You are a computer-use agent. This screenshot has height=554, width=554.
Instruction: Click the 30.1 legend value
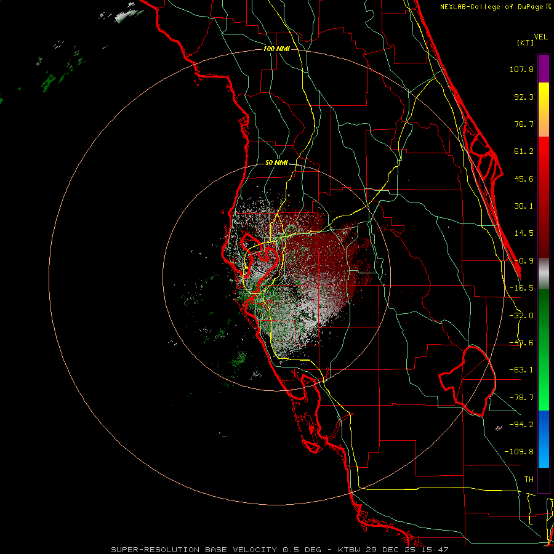tap(524, 206)
